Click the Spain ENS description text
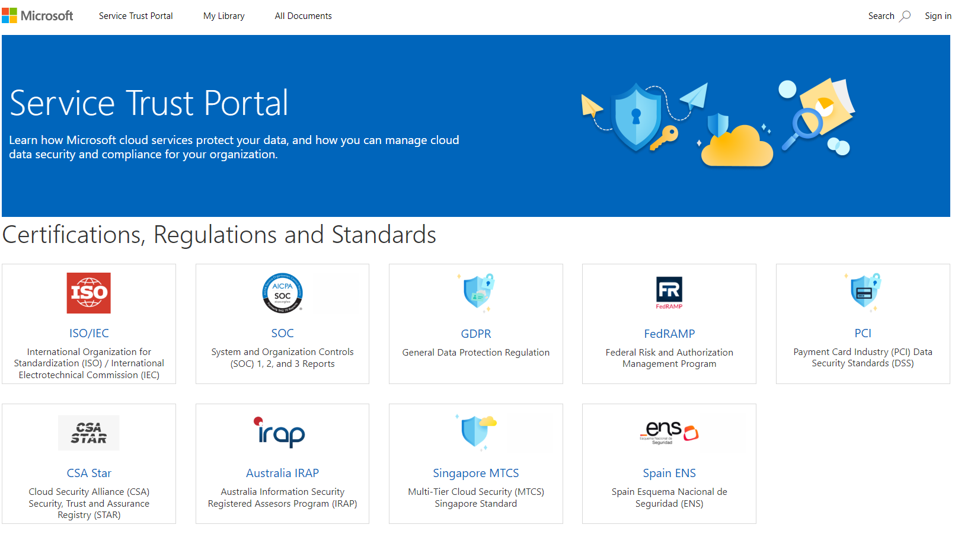 pyautogui.click(x=669, y=497)
